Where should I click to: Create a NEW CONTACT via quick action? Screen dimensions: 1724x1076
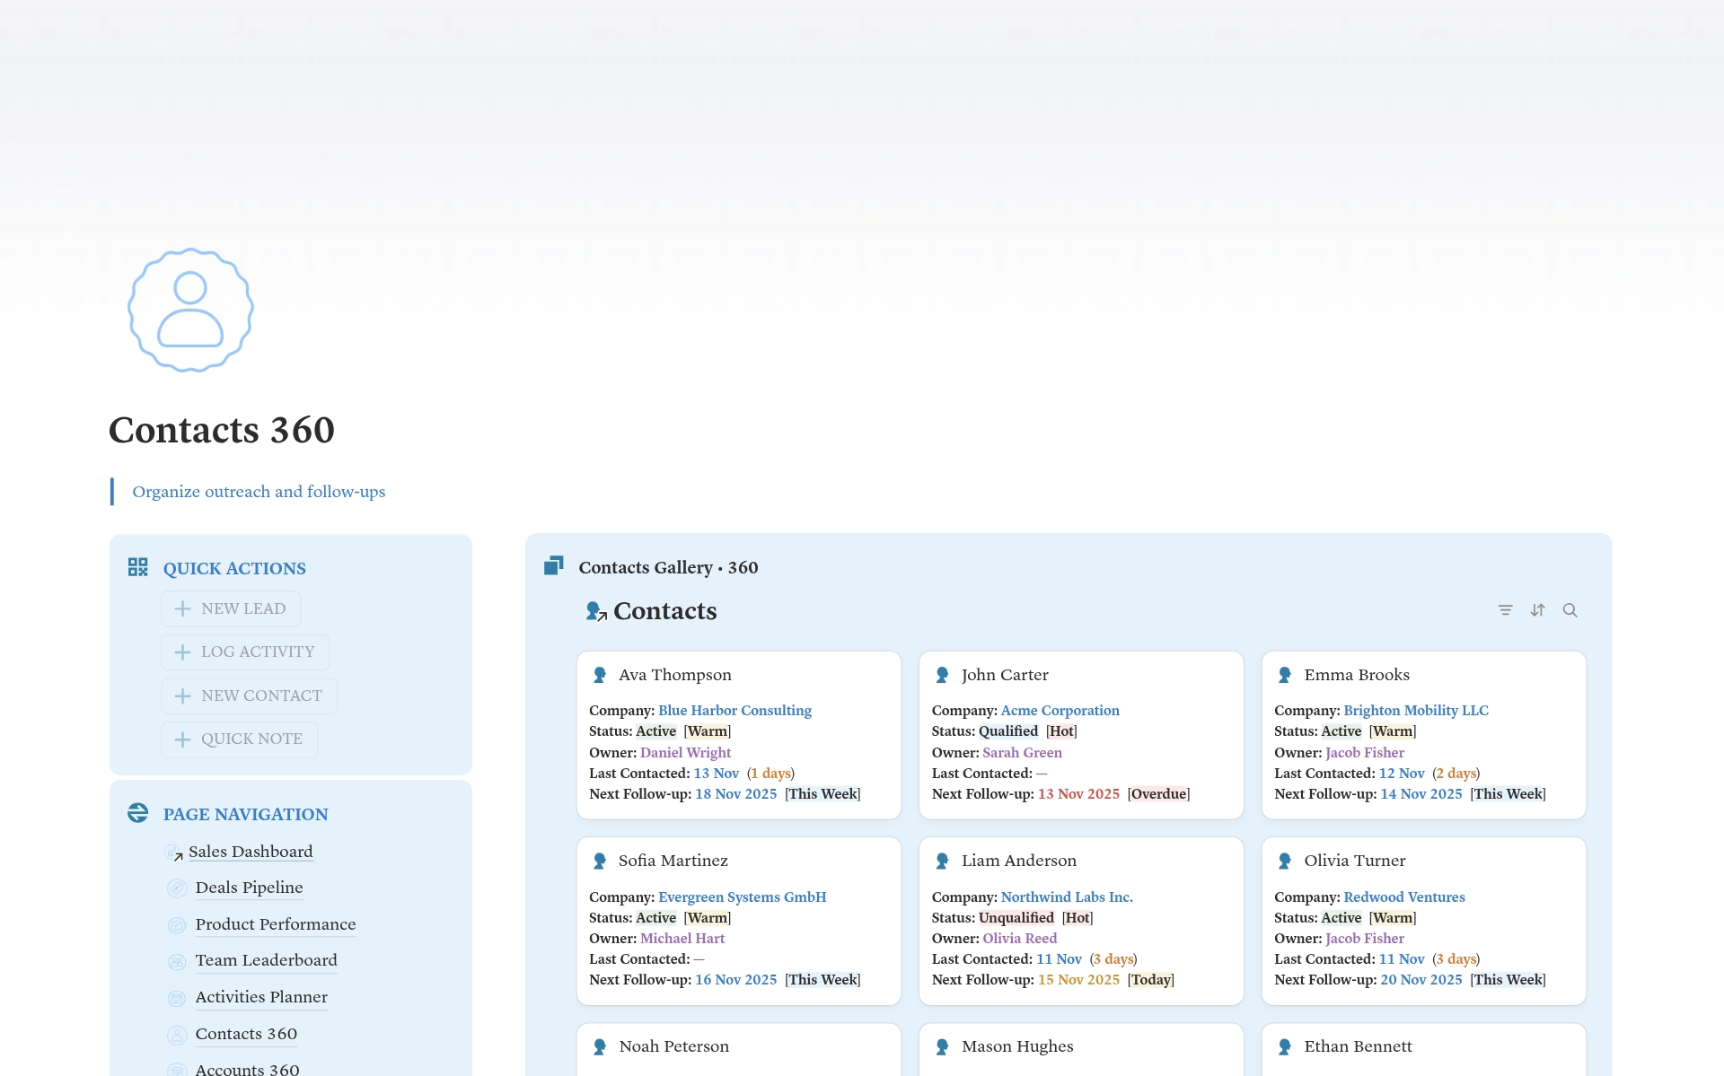249,695
